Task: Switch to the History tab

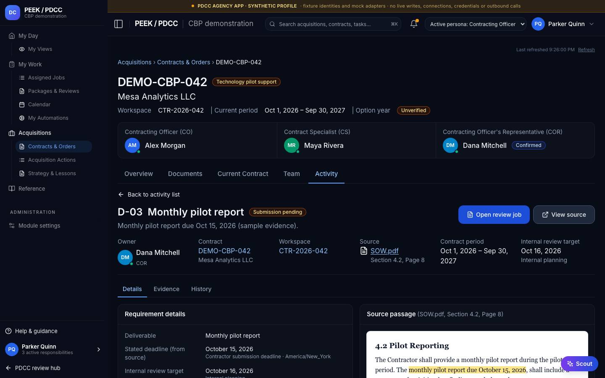Action: (201, 289)
